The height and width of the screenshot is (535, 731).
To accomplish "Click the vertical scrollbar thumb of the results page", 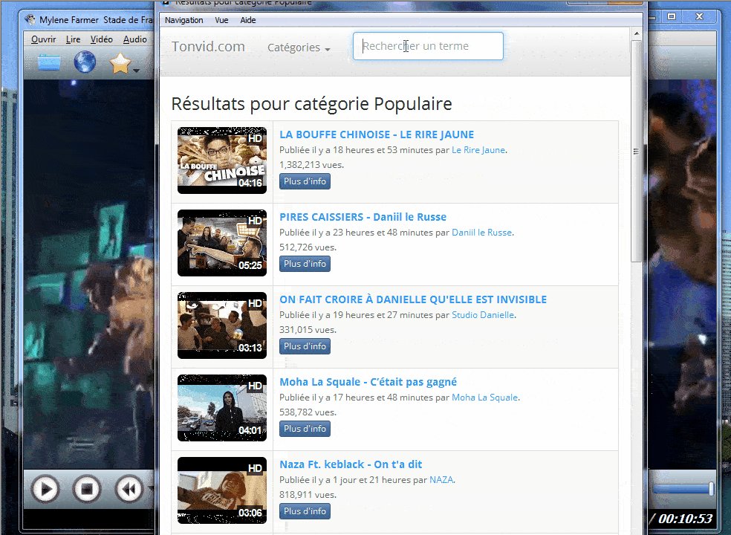I will tap(637, 151).
